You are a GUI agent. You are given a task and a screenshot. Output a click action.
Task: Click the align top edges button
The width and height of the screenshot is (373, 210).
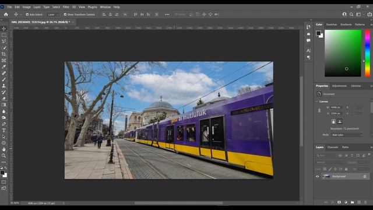click(136, 15)
